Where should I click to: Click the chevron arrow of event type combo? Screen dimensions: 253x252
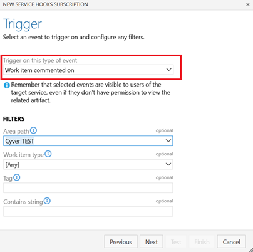pos(168,70)
